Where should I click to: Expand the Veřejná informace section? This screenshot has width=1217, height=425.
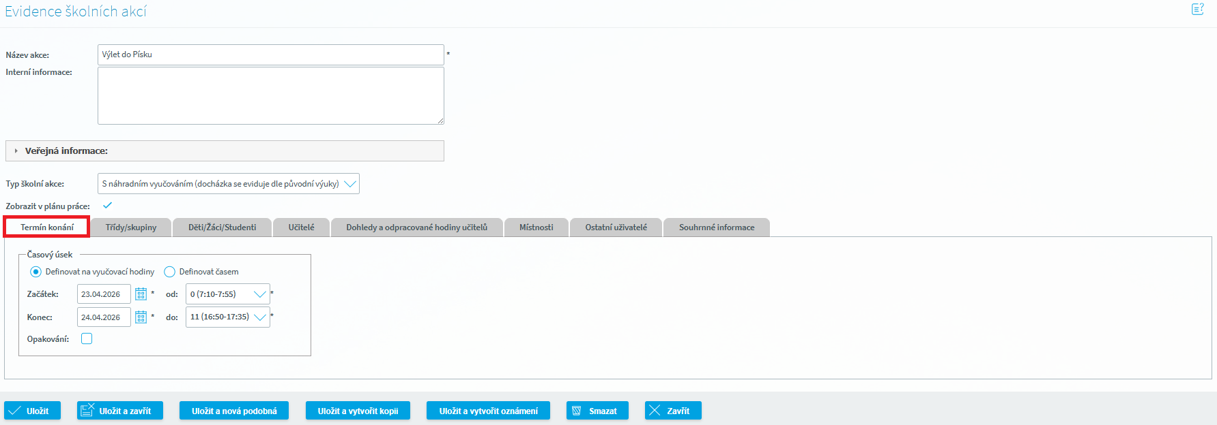click(66, 151)
